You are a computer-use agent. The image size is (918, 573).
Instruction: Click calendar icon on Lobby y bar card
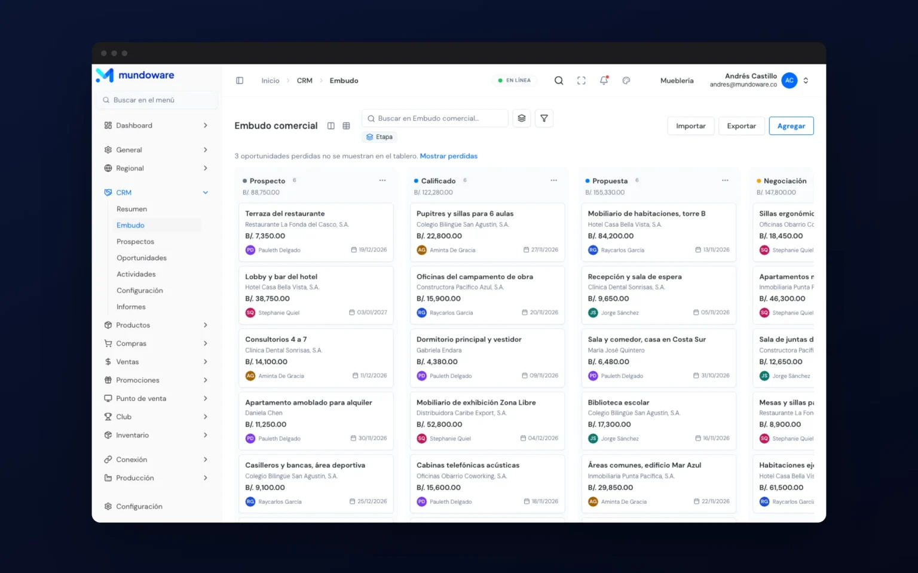352,313
